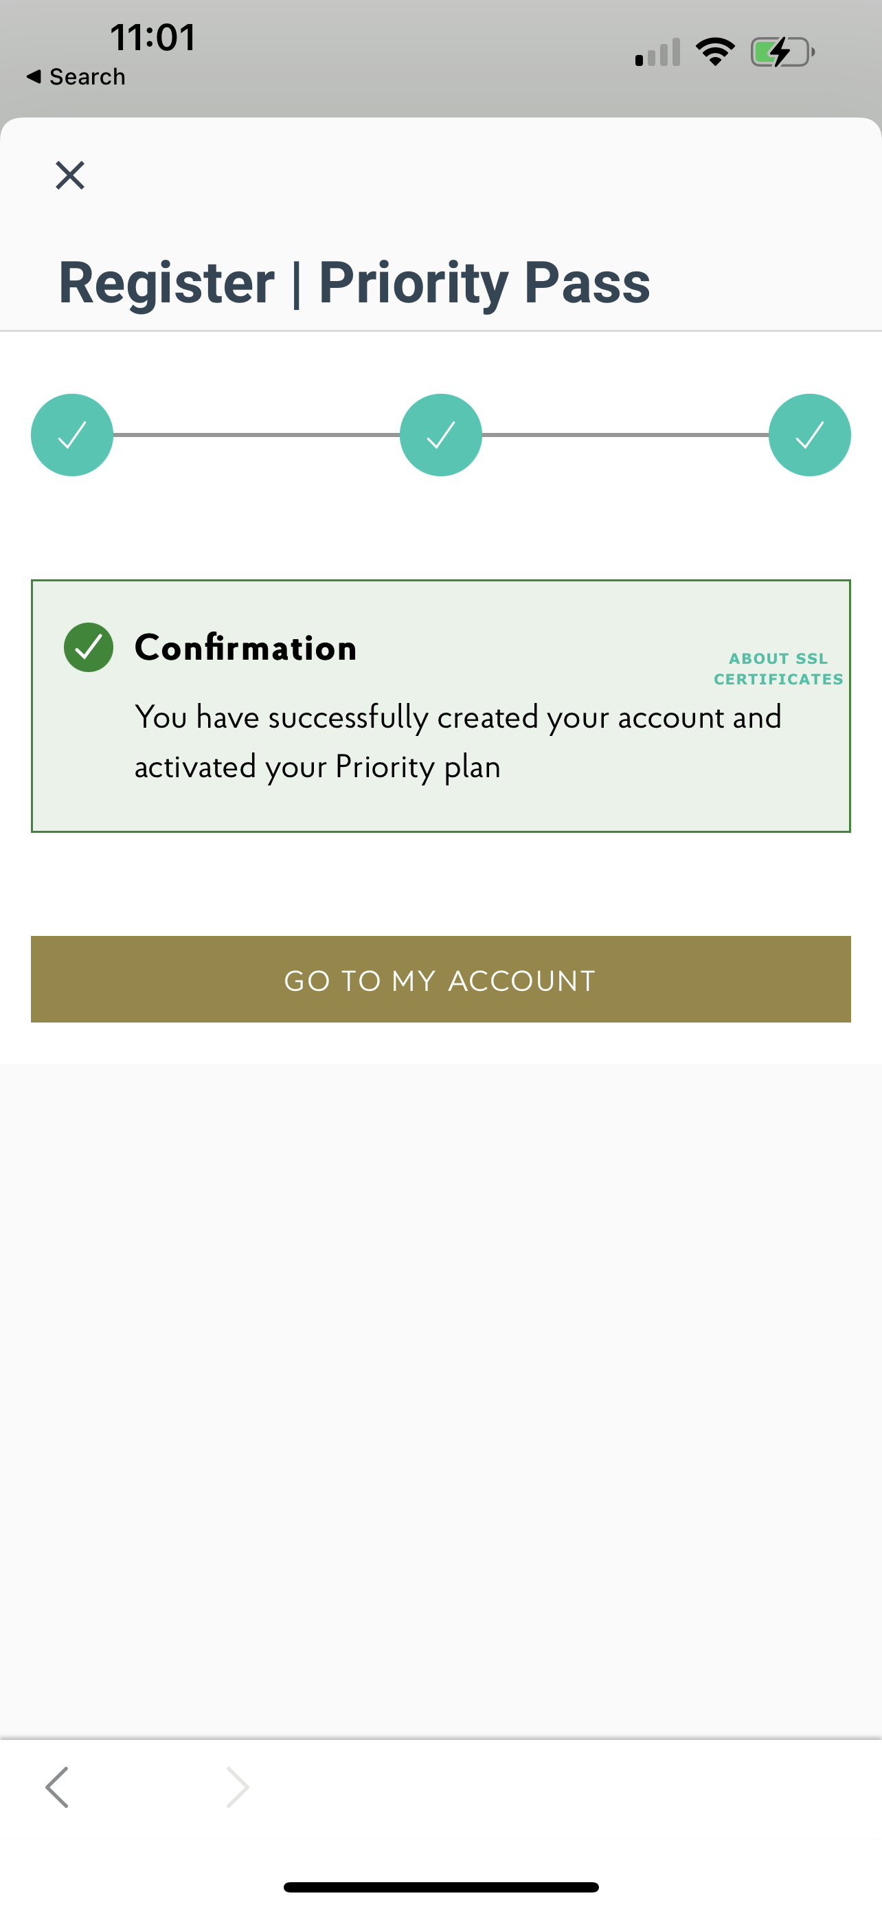The width and height of the screenshot is (882, 1909).
Task: Close the Register Priority Pass sheet
Action: tap(70, 176)
